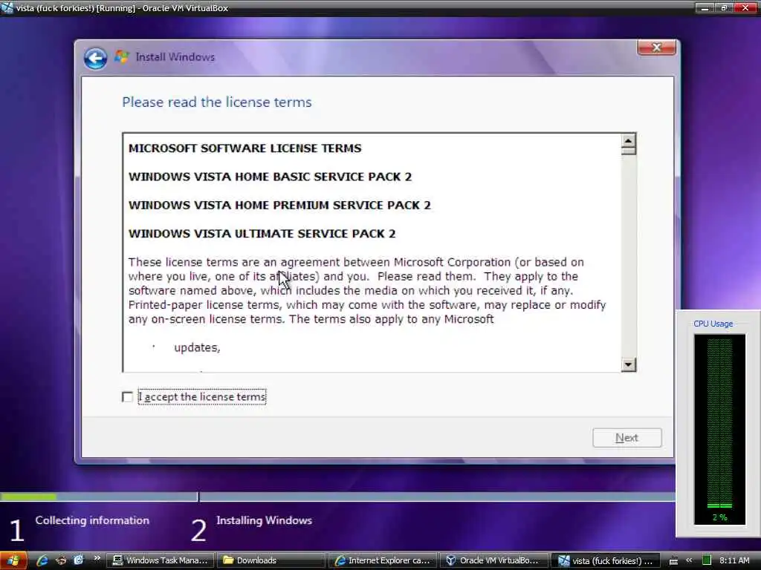Click the license scrollbar thumb
Screen dimensions: 761x570
pyautogui.click(x=628, y=151)
